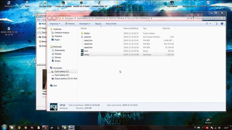Open Action 2018-12-16 file on desktop
Viewport: 232px width, 130px height.
(x=9, y=31)
